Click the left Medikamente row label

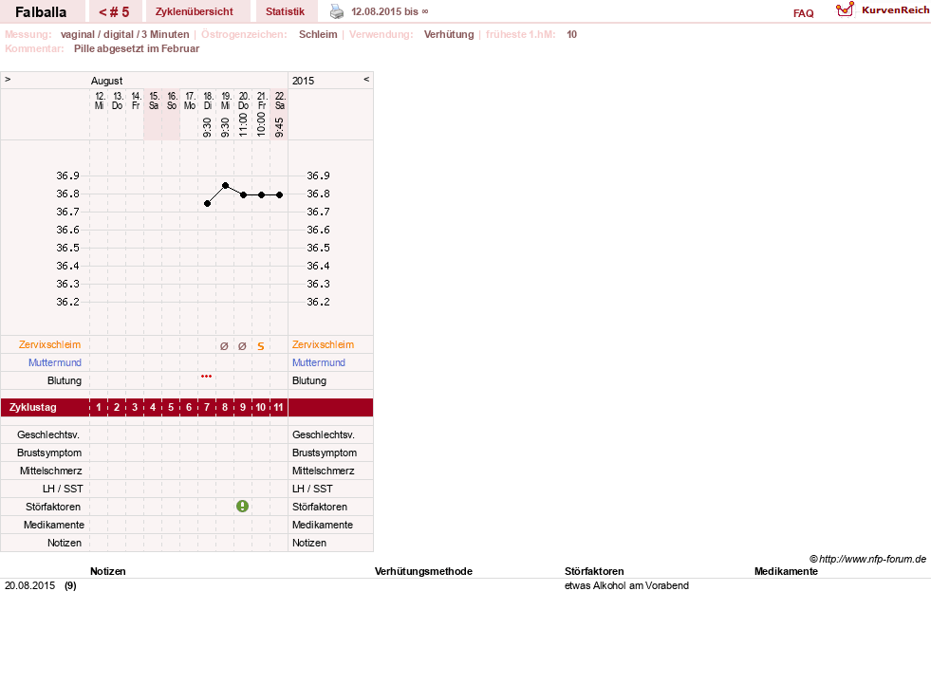click(54, 525)
